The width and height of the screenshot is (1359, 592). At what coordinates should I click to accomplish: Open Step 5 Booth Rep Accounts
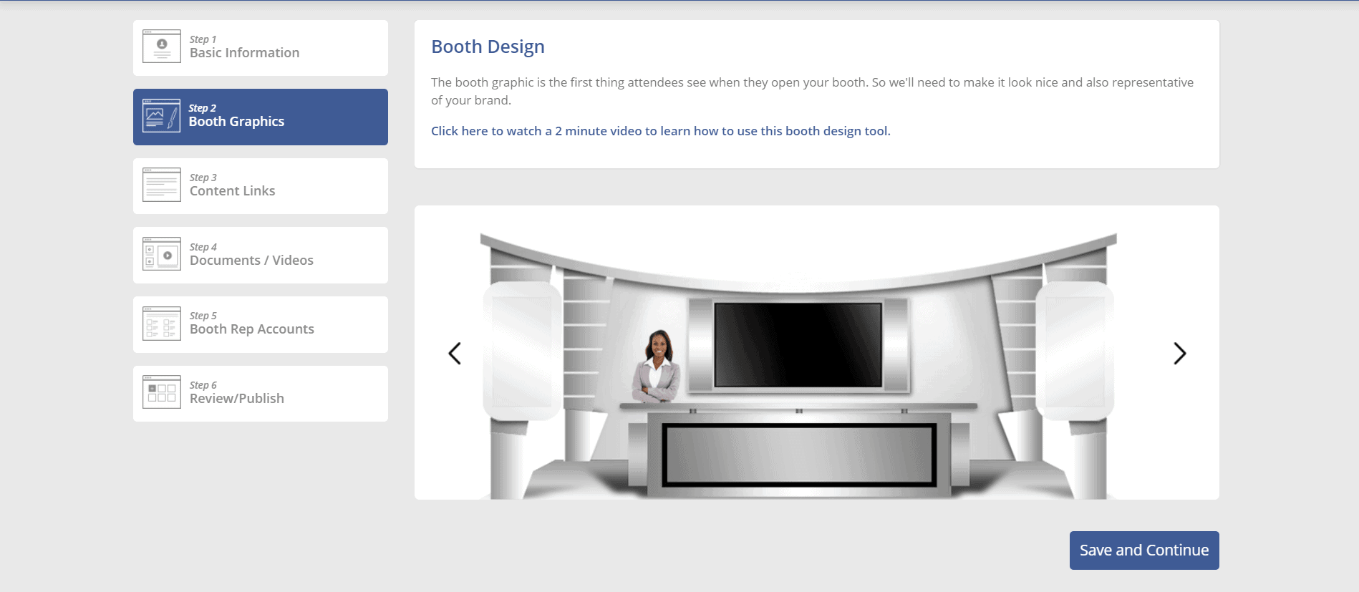point(261,324)
